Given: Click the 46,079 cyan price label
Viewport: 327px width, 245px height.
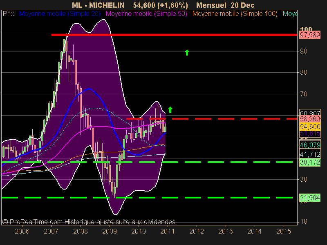Looking at the screenshot, I should [310, 145].
